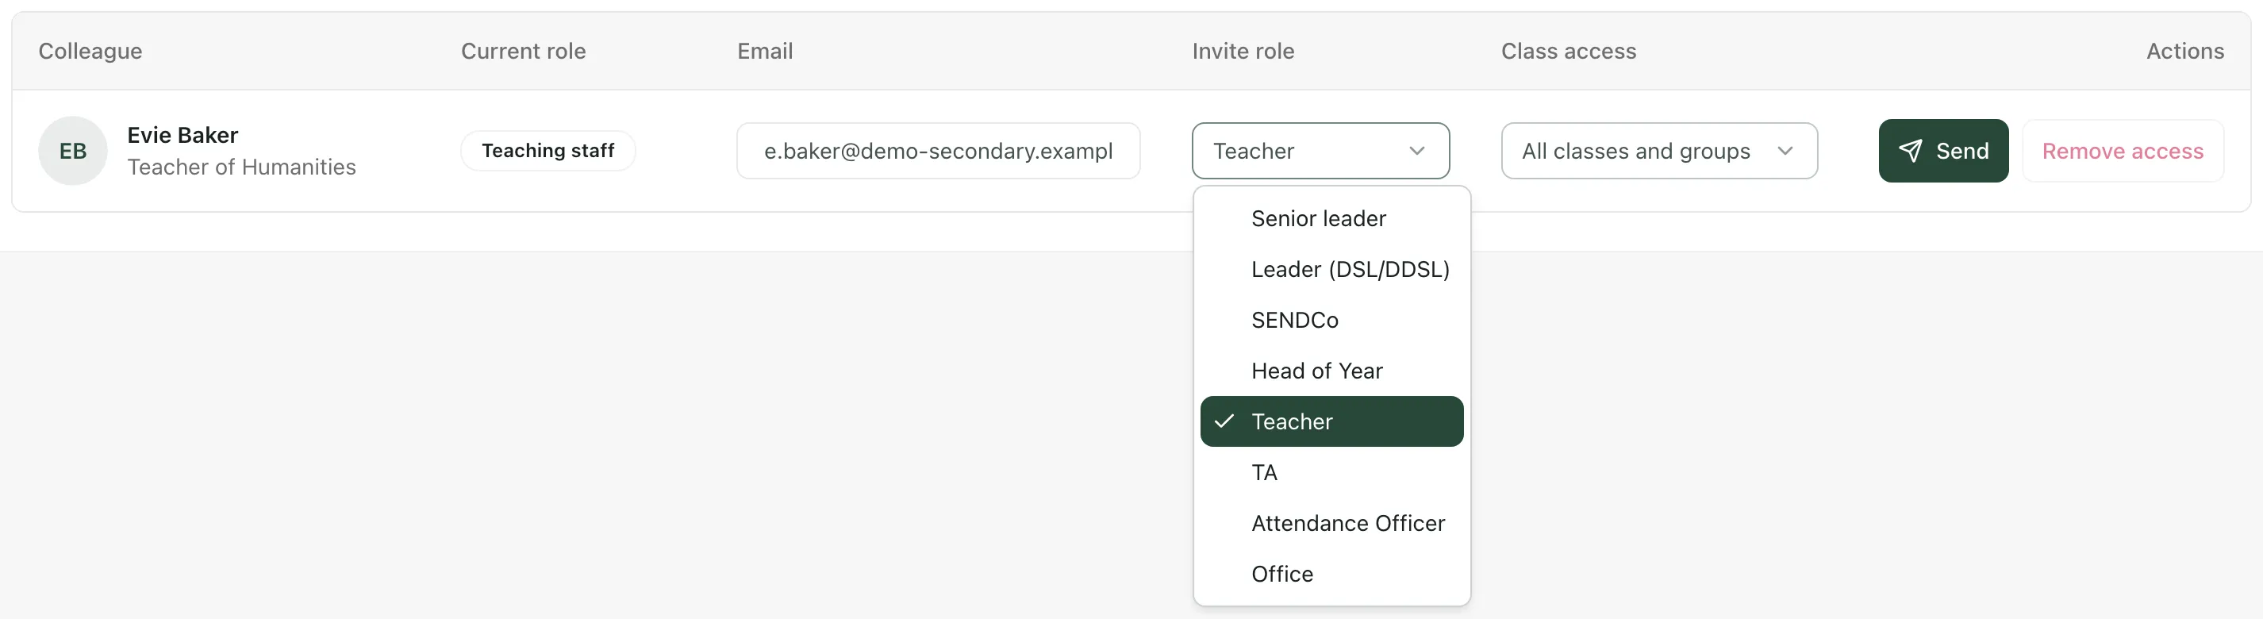Choose Senior leader from the role list
2263x619 pixels.
1331,218
